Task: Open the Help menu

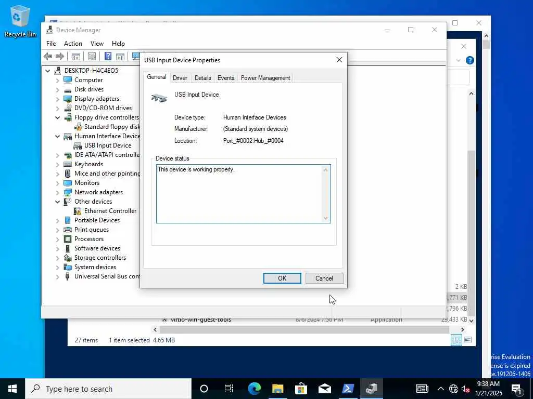Action: click(118, 44)
